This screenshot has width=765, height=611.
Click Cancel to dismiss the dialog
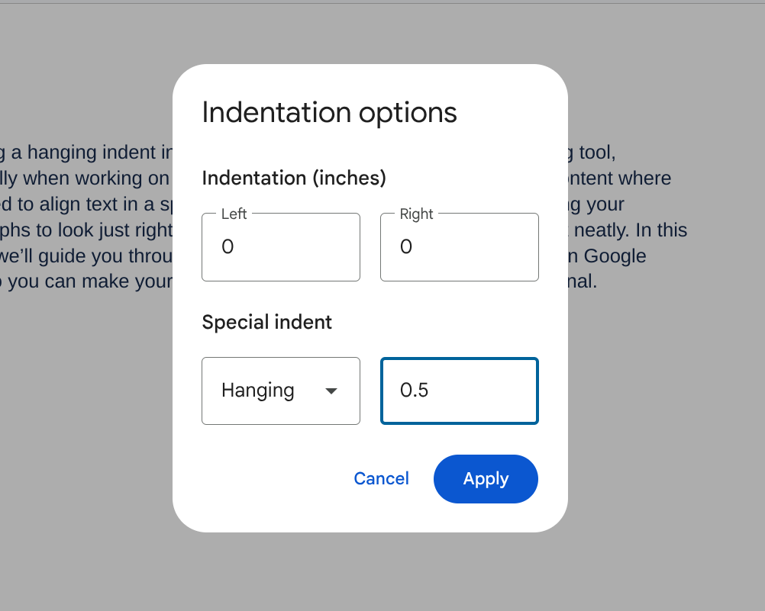pos(381,478)
